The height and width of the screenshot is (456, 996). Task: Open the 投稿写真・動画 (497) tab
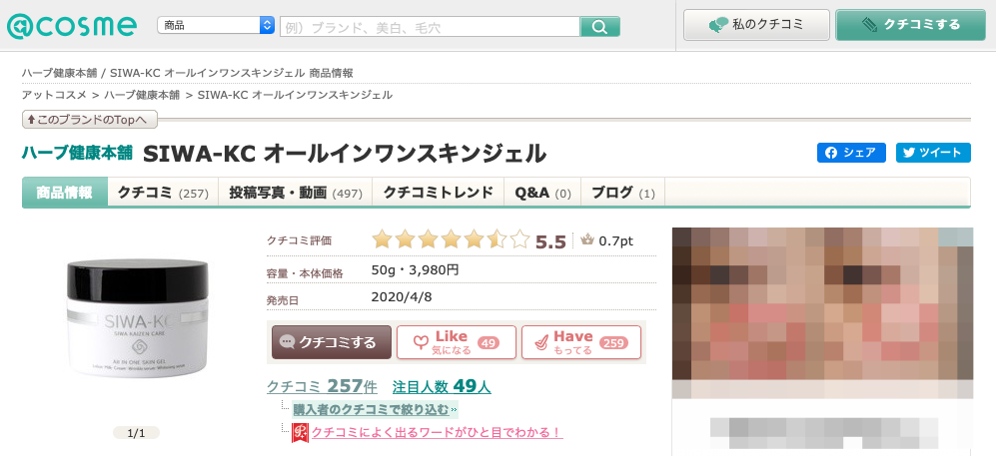[x=296, y=193]
